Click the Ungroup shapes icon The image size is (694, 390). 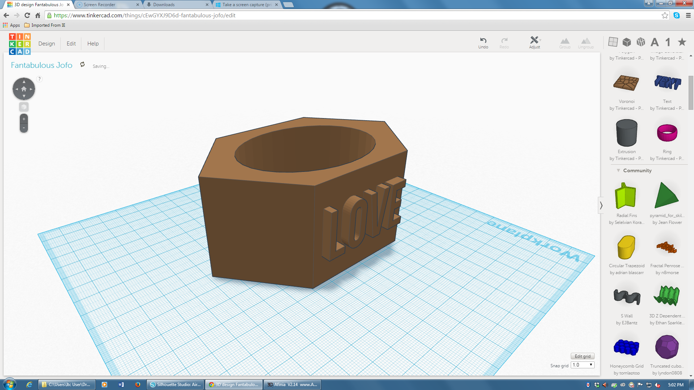coord(586,43)
